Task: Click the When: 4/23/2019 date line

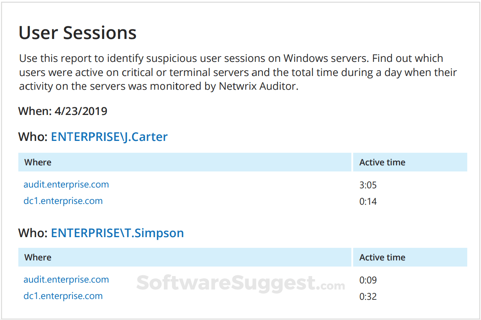Action: click(x=63, y=112)
